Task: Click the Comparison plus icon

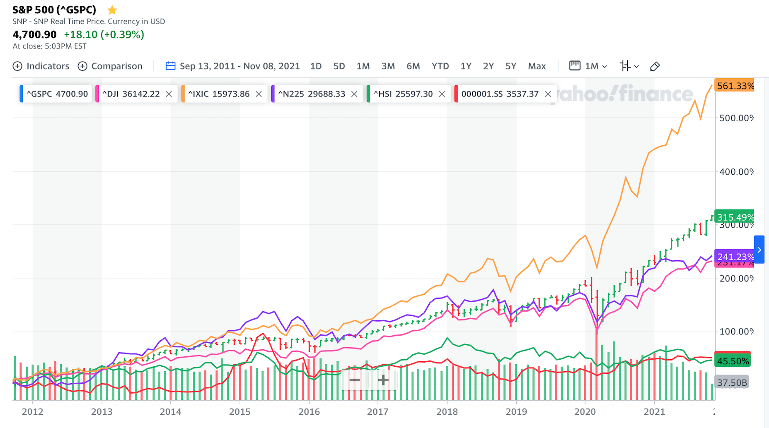Action: pos(82,66)
